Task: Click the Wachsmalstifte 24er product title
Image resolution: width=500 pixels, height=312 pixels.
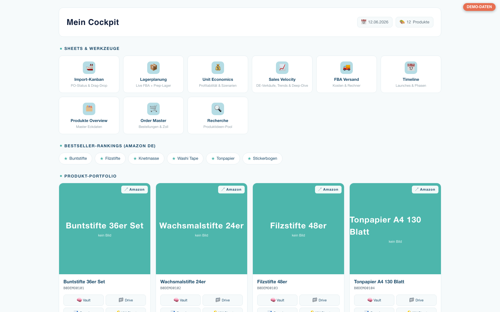Action: click(183, 282)
